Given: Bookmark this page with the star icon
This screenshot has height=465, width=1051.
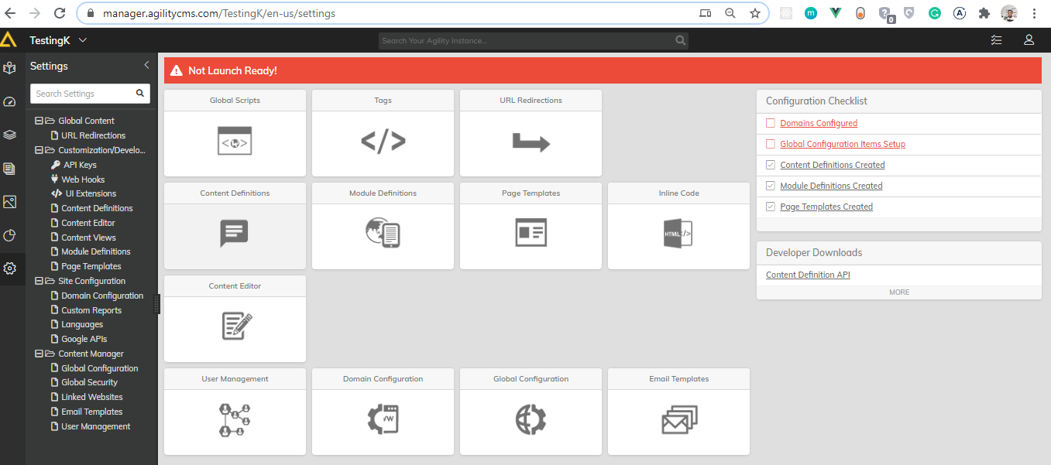Looking at the screenshot, I should click(754, 13).
